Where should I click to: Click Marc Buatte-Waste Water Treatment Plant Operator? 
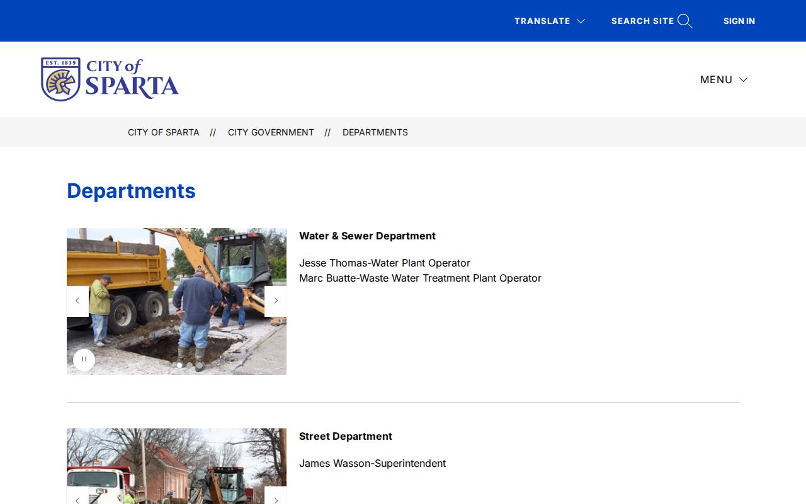(x=420, y=278)
